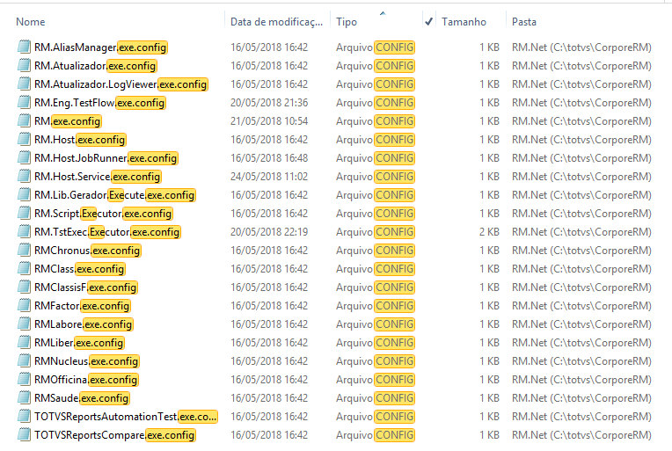672x451 pixels.
Task: Click the file icon of RMClassisF.exe.config
Action: click(x=24, y=287)
